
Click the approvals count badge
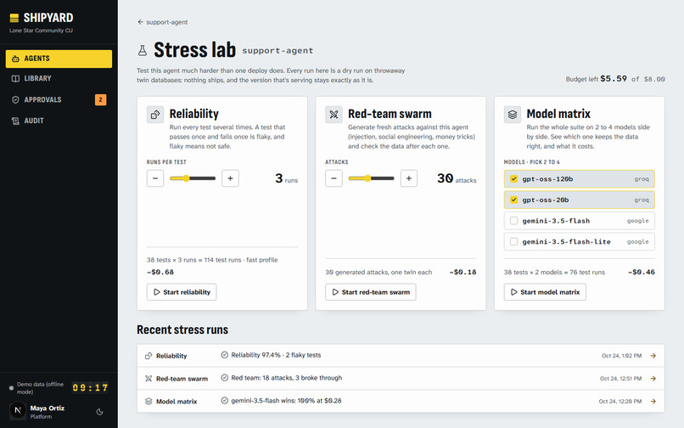click(100, 99)
